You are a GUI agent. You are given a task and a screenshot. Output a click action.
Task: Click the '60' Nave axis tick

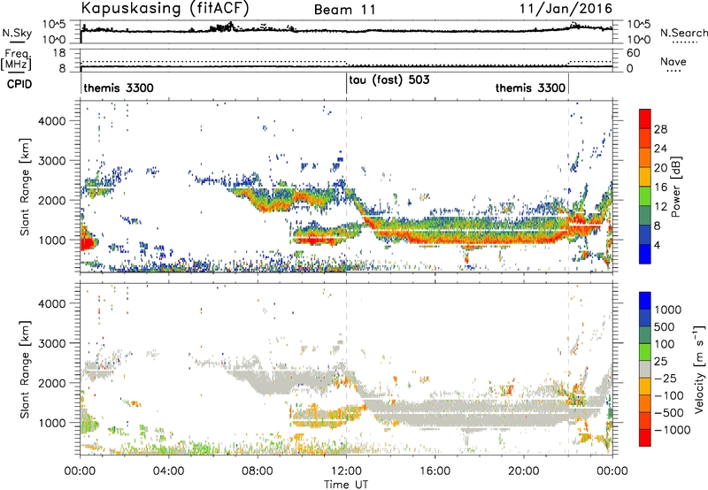point(634,53)
